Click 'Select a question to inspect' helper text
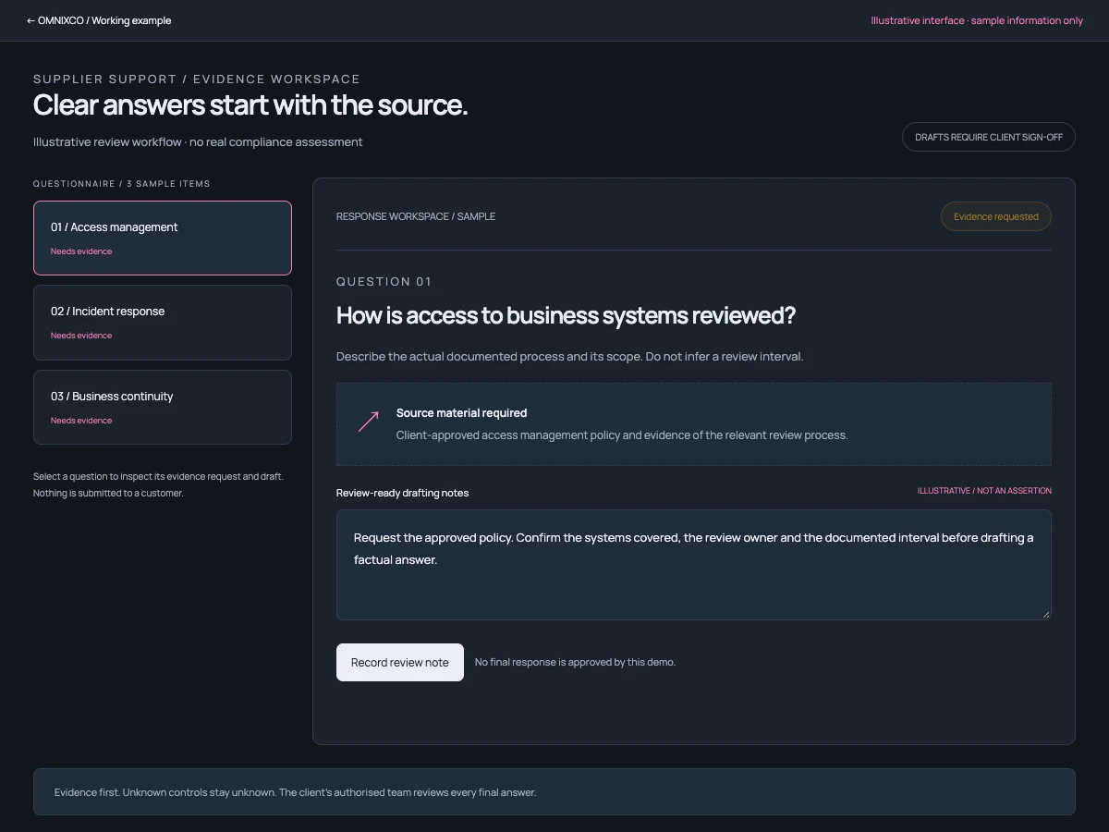This screenshot has width=1109, height=832. (158, 484)
